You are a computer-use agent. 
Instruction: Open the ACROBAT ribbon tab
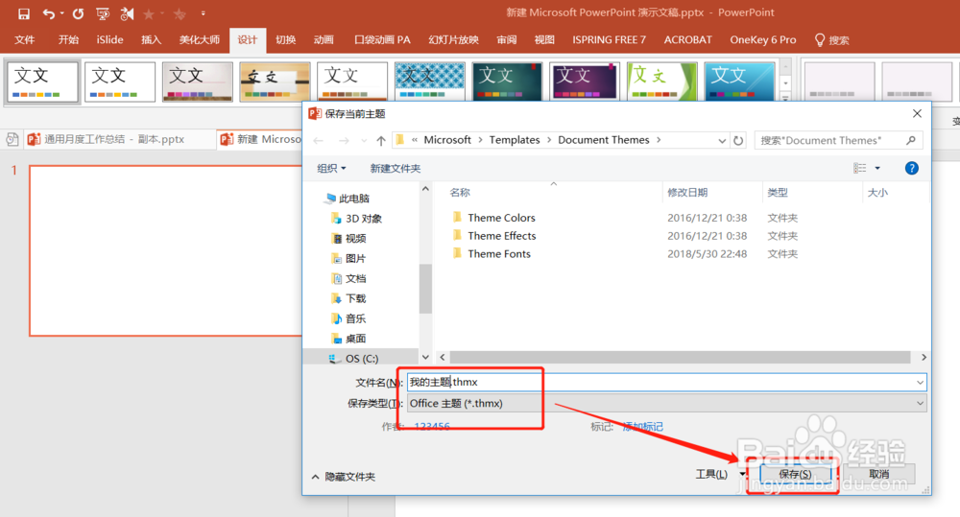coord(688,39)
